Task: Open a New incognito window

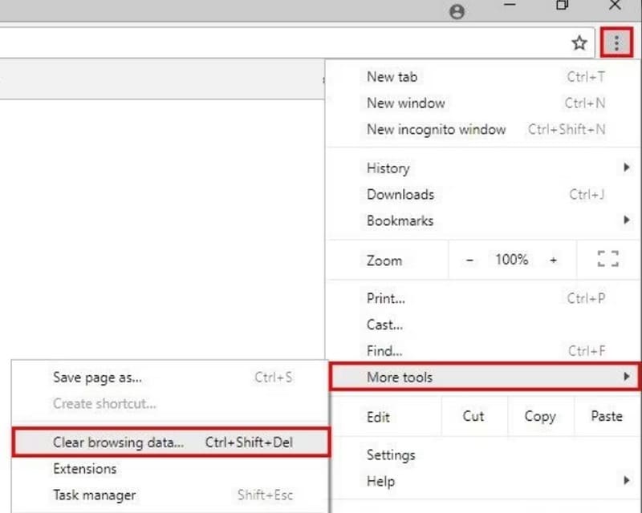Action: click(x=436, y=129)
